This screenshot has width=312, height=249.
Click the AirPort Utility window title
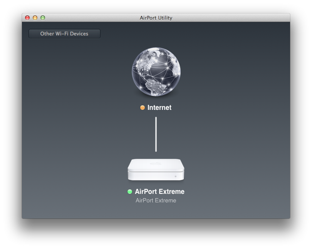pyautogui.click(x=156, y=18)
